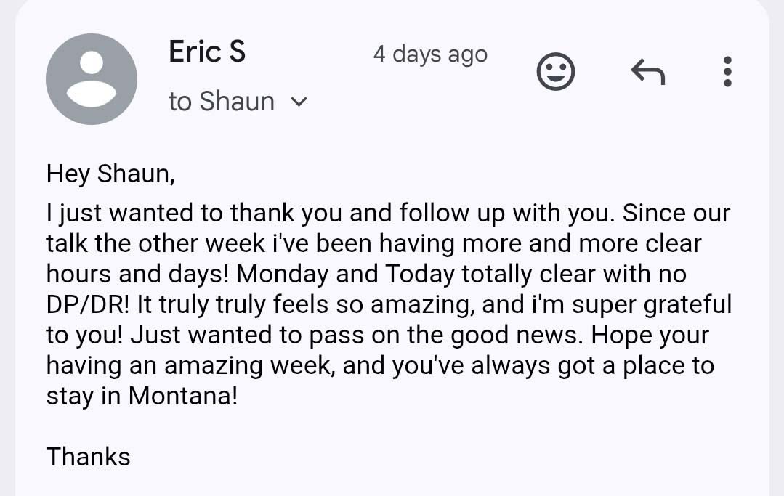784x496 pixels.
Task: Click the "Thanks" sign-off text
Action: click(x=89, y=457)
